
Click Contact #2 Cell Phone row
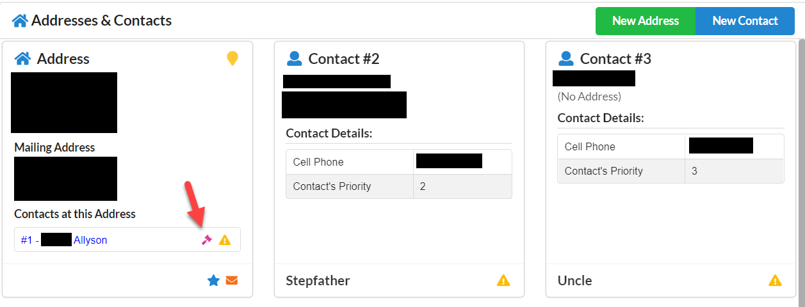click(399, 162)
